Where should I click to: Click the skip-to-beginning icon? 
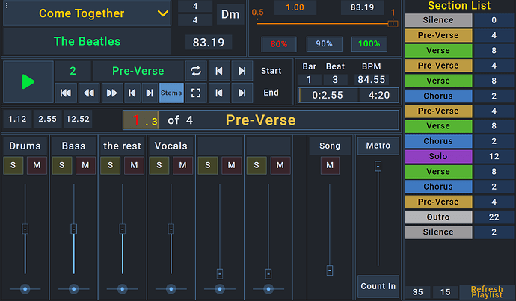click(x=66, y=93)
